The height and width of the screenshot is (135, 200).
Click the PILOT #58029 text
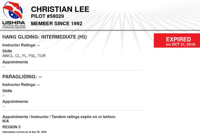[47, 16]
